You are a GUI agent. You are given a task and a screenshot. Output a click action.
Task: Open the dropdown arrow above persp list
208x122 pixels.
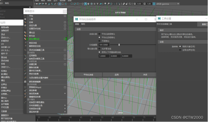tap(30, 7)
